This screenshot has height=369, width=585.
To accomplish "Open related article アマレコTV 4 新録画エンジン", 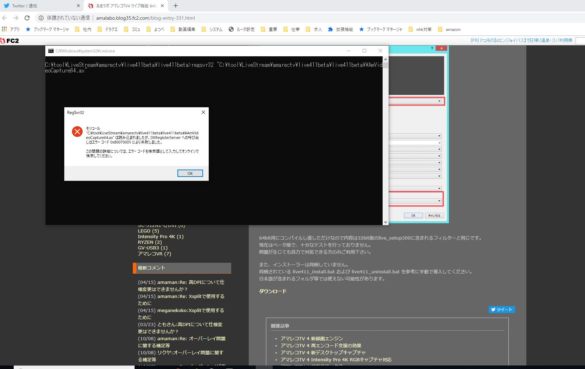I will pos(312,338).
